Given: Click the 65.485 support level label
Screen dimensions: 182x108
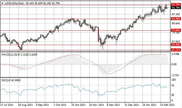Looking at the screenshot, I should [176, 45].
